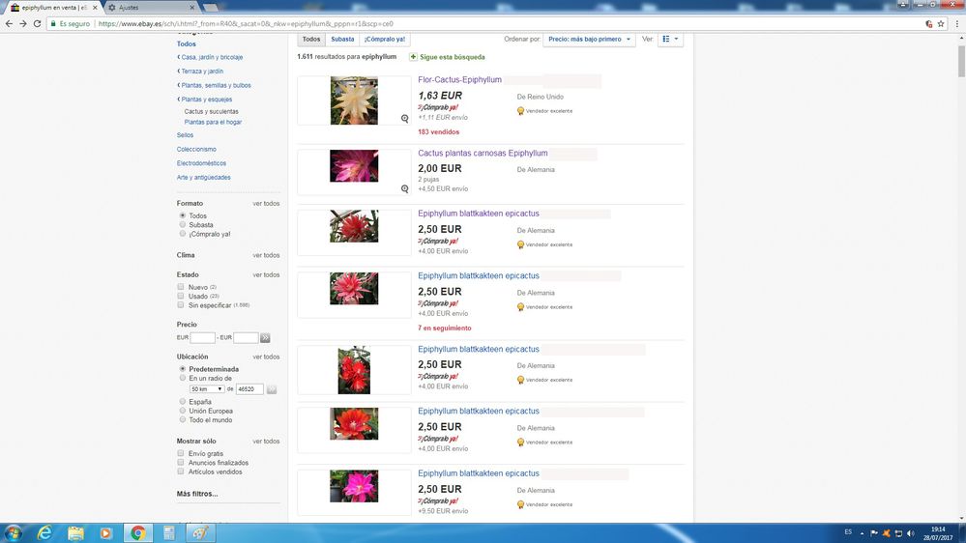
Task: Open the Ordenar por price dropdown
Action: coord(589,39)
